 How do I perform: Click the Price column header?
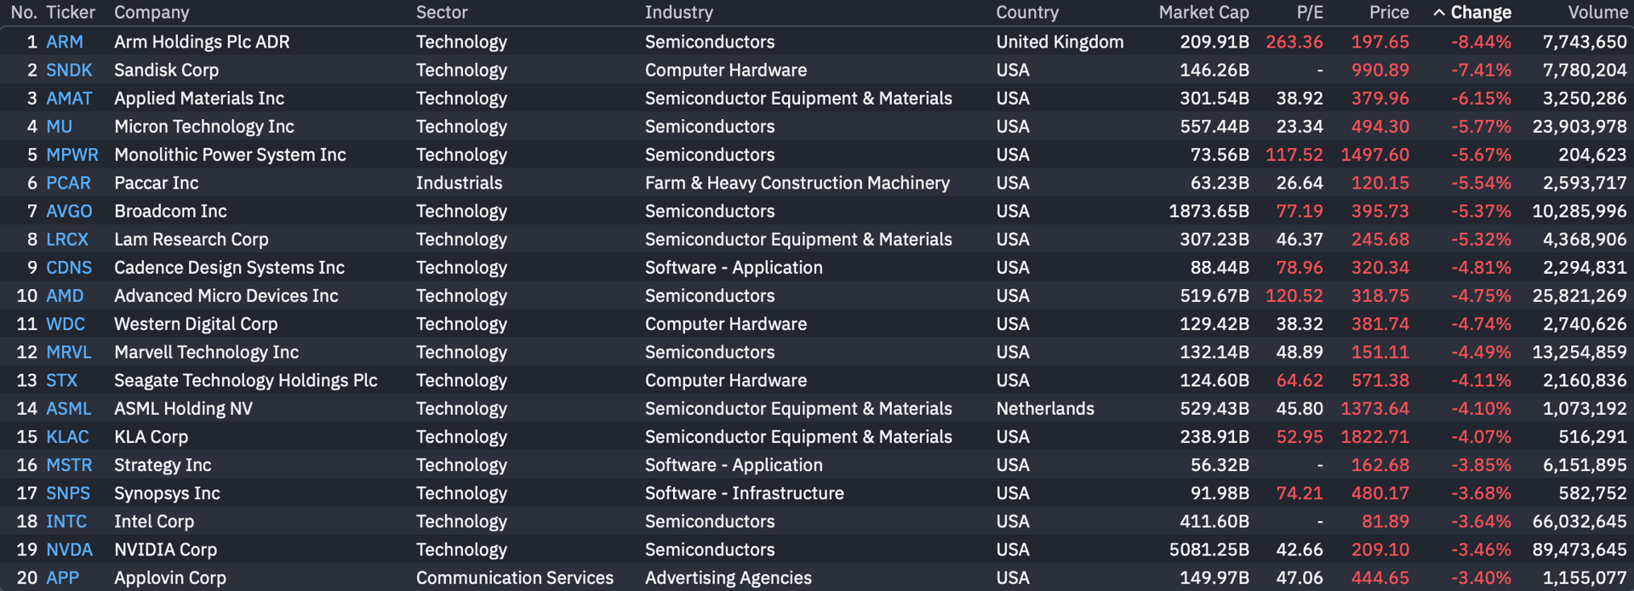coord(1389,13)
